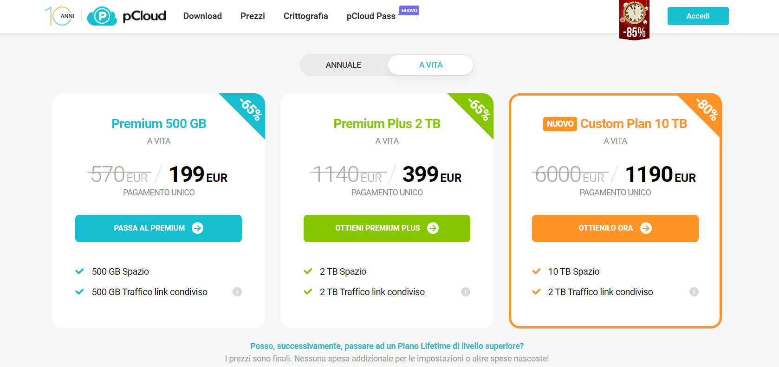
Task: Click OTTIENI PREMIUM PLUS button
Action: point(387,228)
